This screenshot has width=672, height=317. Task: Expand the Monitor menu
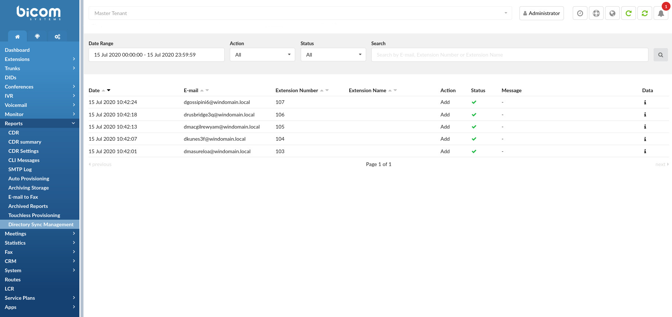(x=40, y=114)
